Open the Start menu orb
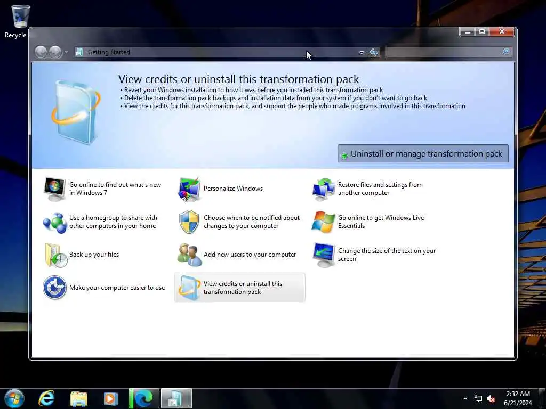 (x=13, y=398)
